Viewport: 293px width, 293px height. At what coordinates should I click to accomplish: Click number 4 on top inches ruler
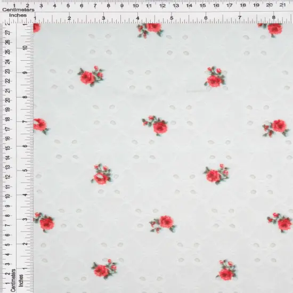137,18
